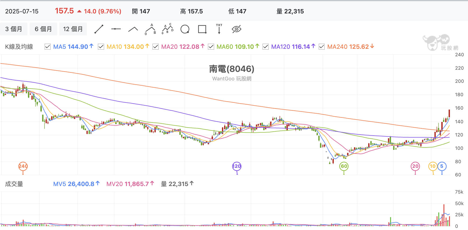Switch to the 6 個月 range
The height and width of the screenshot is (230, 468).
point(43,29)
